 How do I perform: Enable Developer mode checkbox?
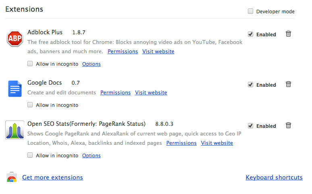pyautogui.click(x=251, y=11)
